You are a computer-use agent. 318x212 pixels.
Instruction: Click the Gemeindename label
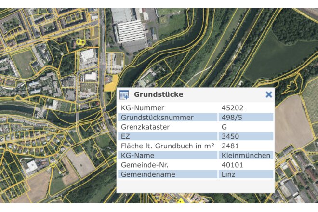pyautogui.click(x=148, y=174)
